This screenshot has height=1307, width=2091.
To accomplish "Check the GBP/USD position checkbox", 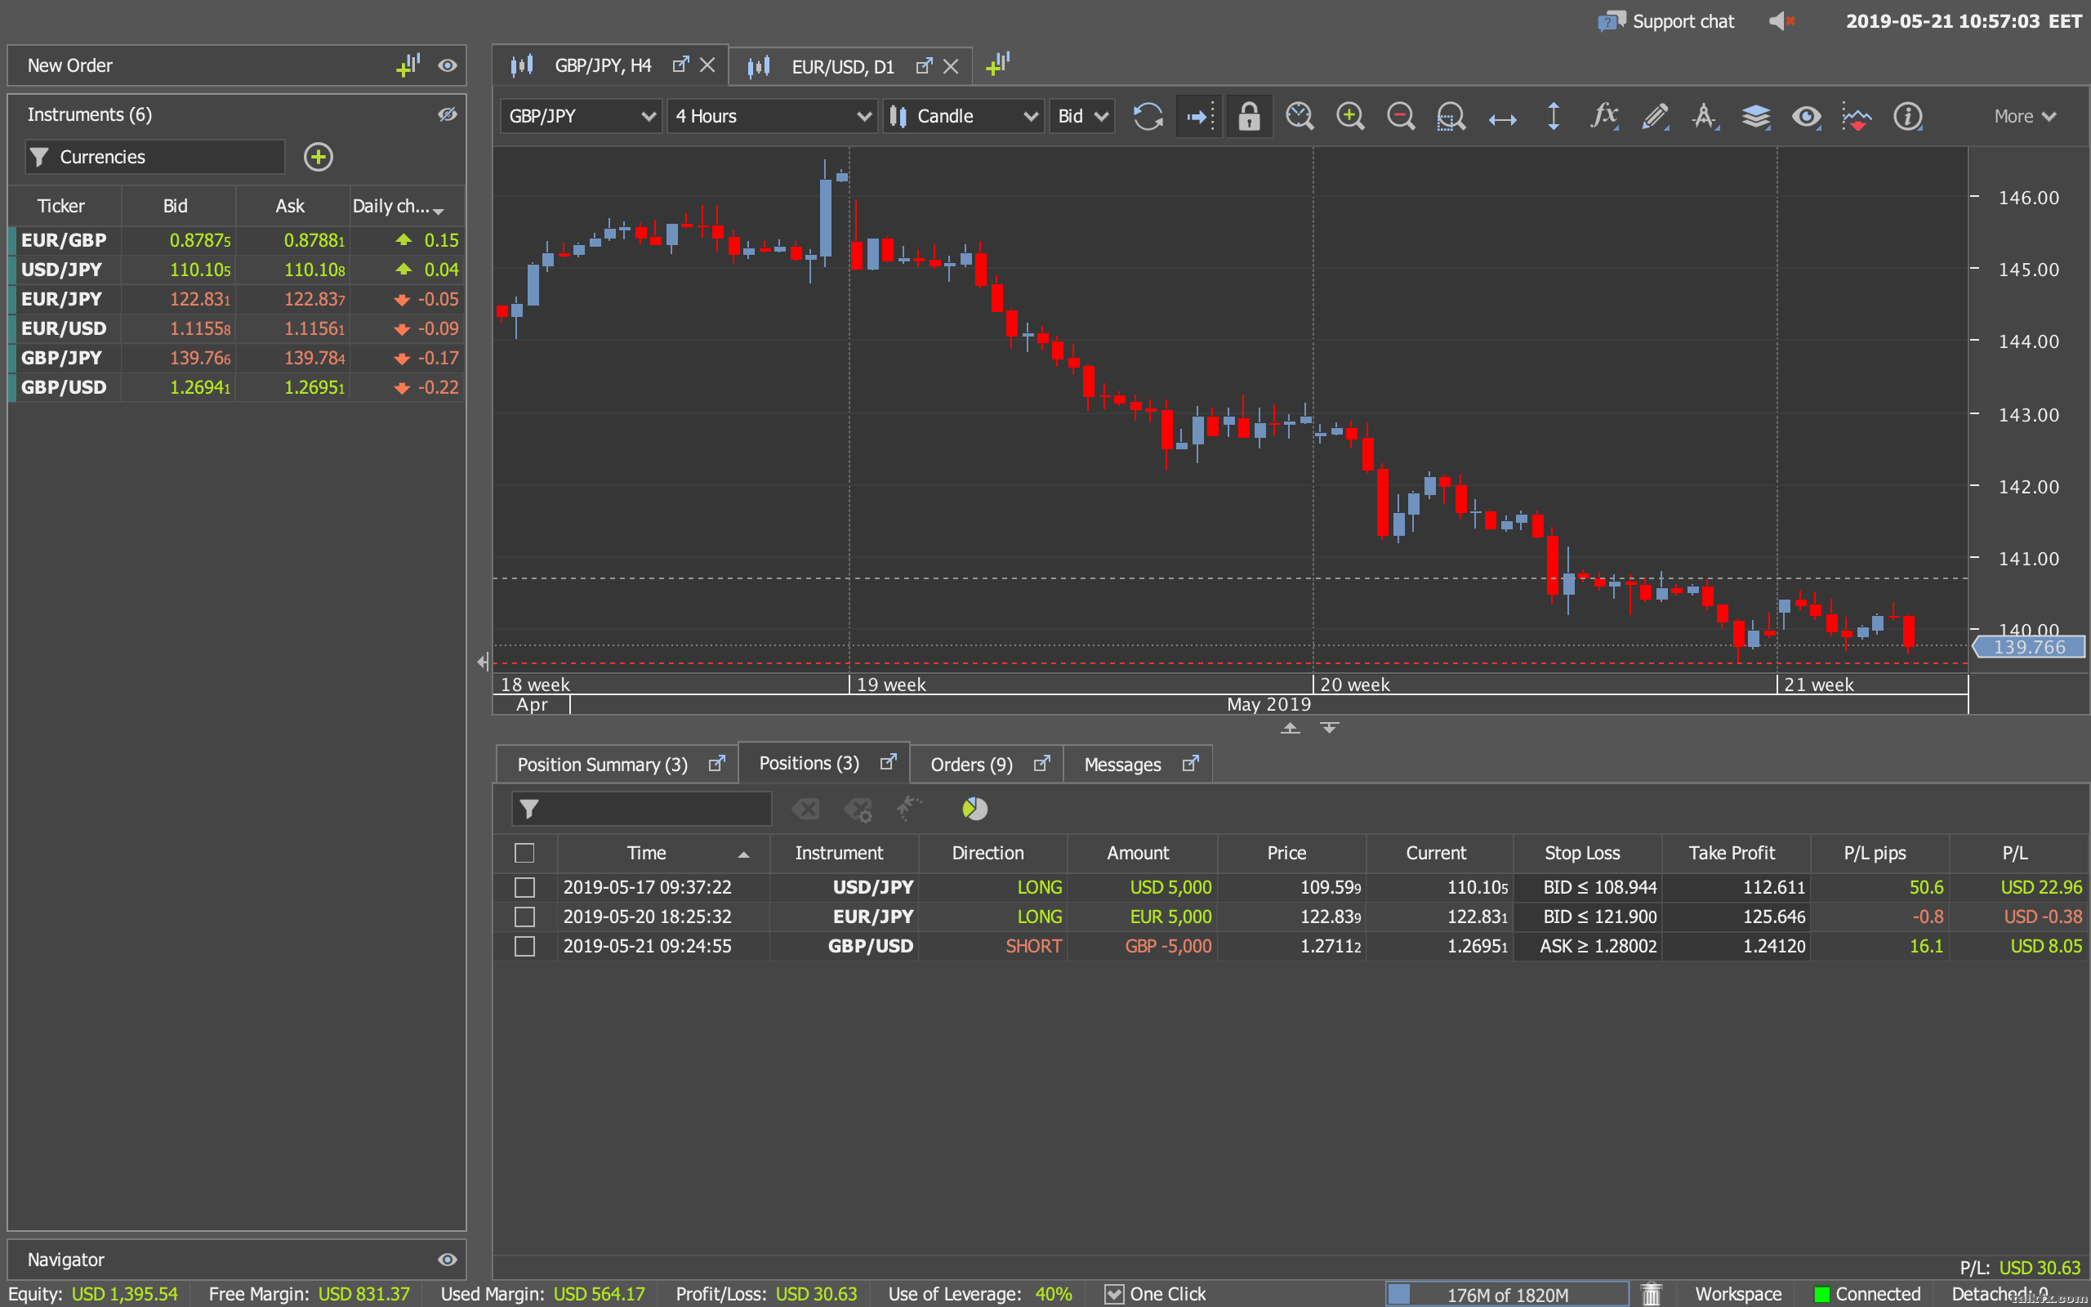I will tap(524, 946).
